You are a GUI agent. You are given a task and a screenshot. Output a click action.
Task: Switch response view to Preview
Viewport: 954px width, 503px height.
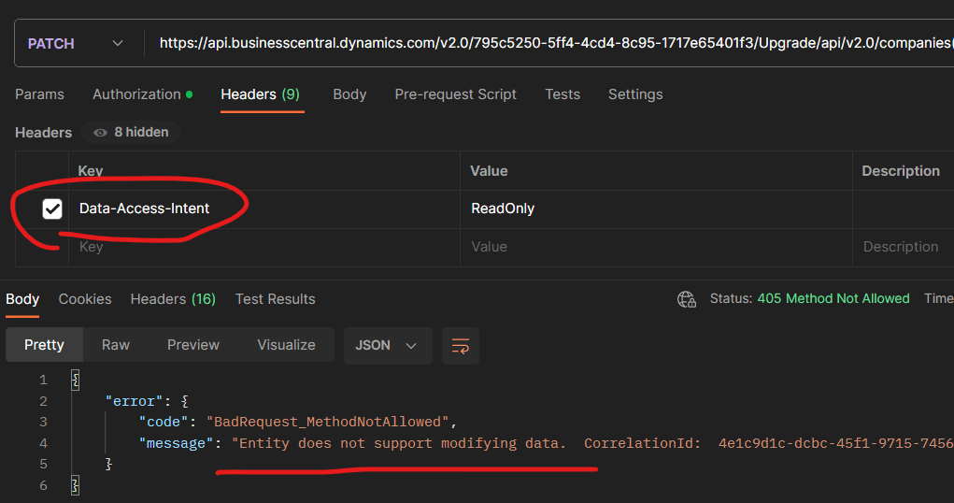pyautogui.click(x=193, y=345)
